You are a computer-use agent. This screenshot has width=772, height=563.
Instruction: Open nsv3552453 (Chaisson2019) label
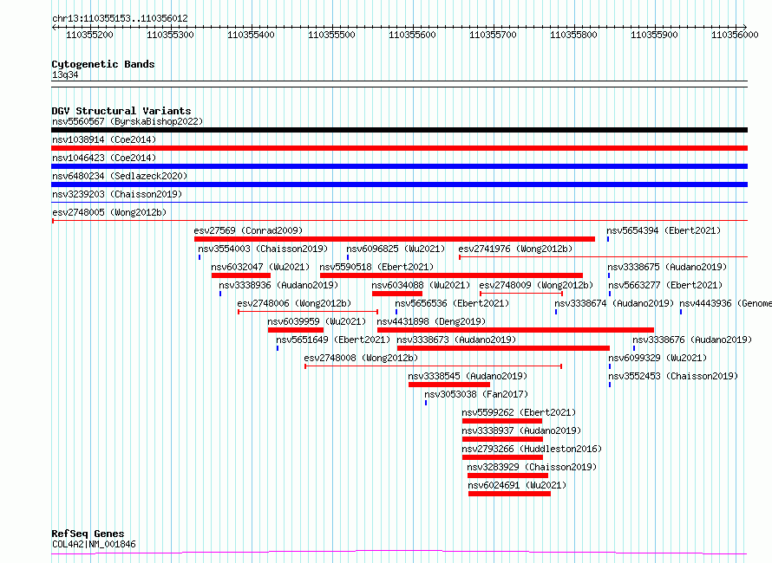pyautogui.click(x=673, y=376)
